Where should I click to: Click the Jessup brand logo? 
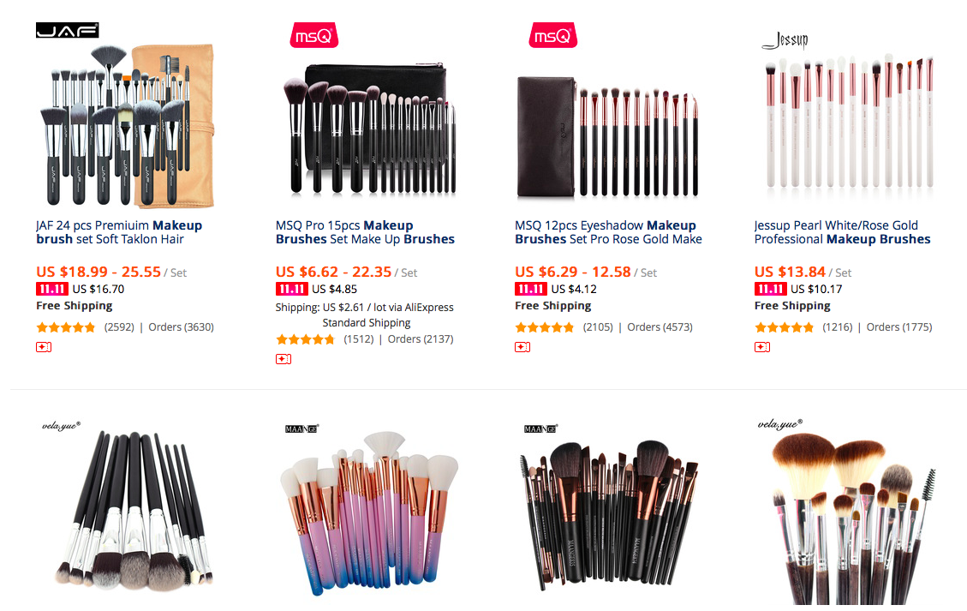click(x=785, y=41)
